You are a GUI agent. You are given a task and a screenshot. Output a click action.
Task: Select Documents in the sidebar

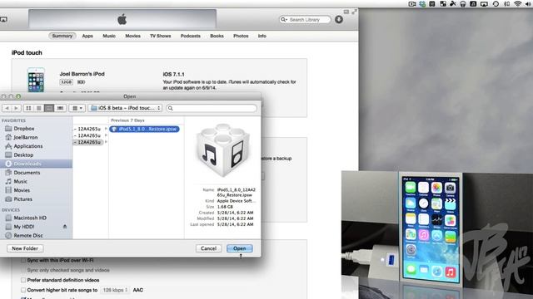(x=27, y=173)
